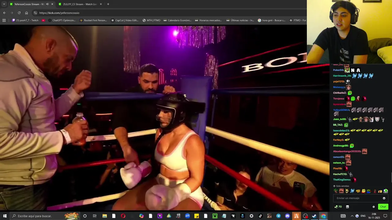Open Discord from taskbar
The height and width of the screenshot is (220, 392).
click(287, 216)
